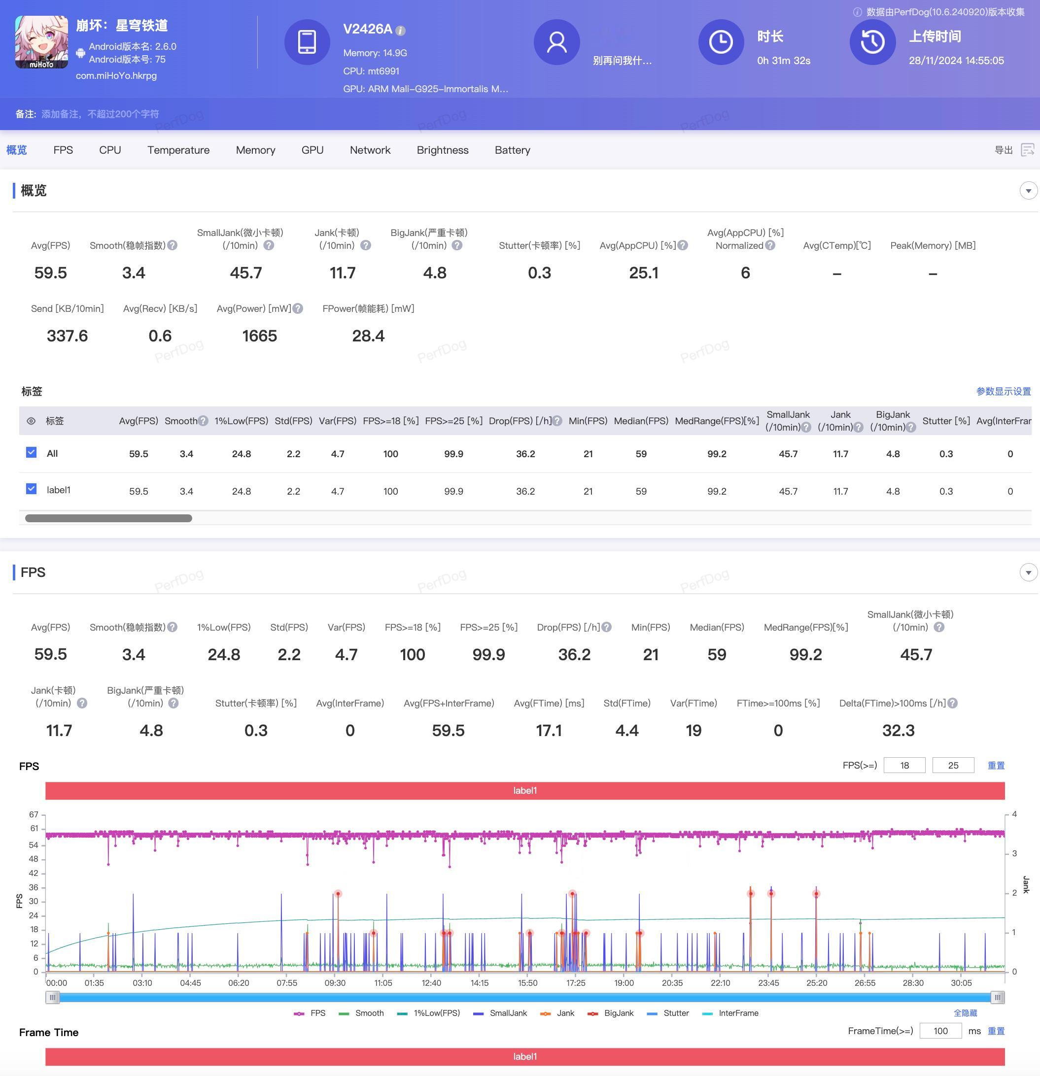Click left handle of FPS time range slider
The height and width of the screenshot is (1076, 1040).
click(52, 997)
